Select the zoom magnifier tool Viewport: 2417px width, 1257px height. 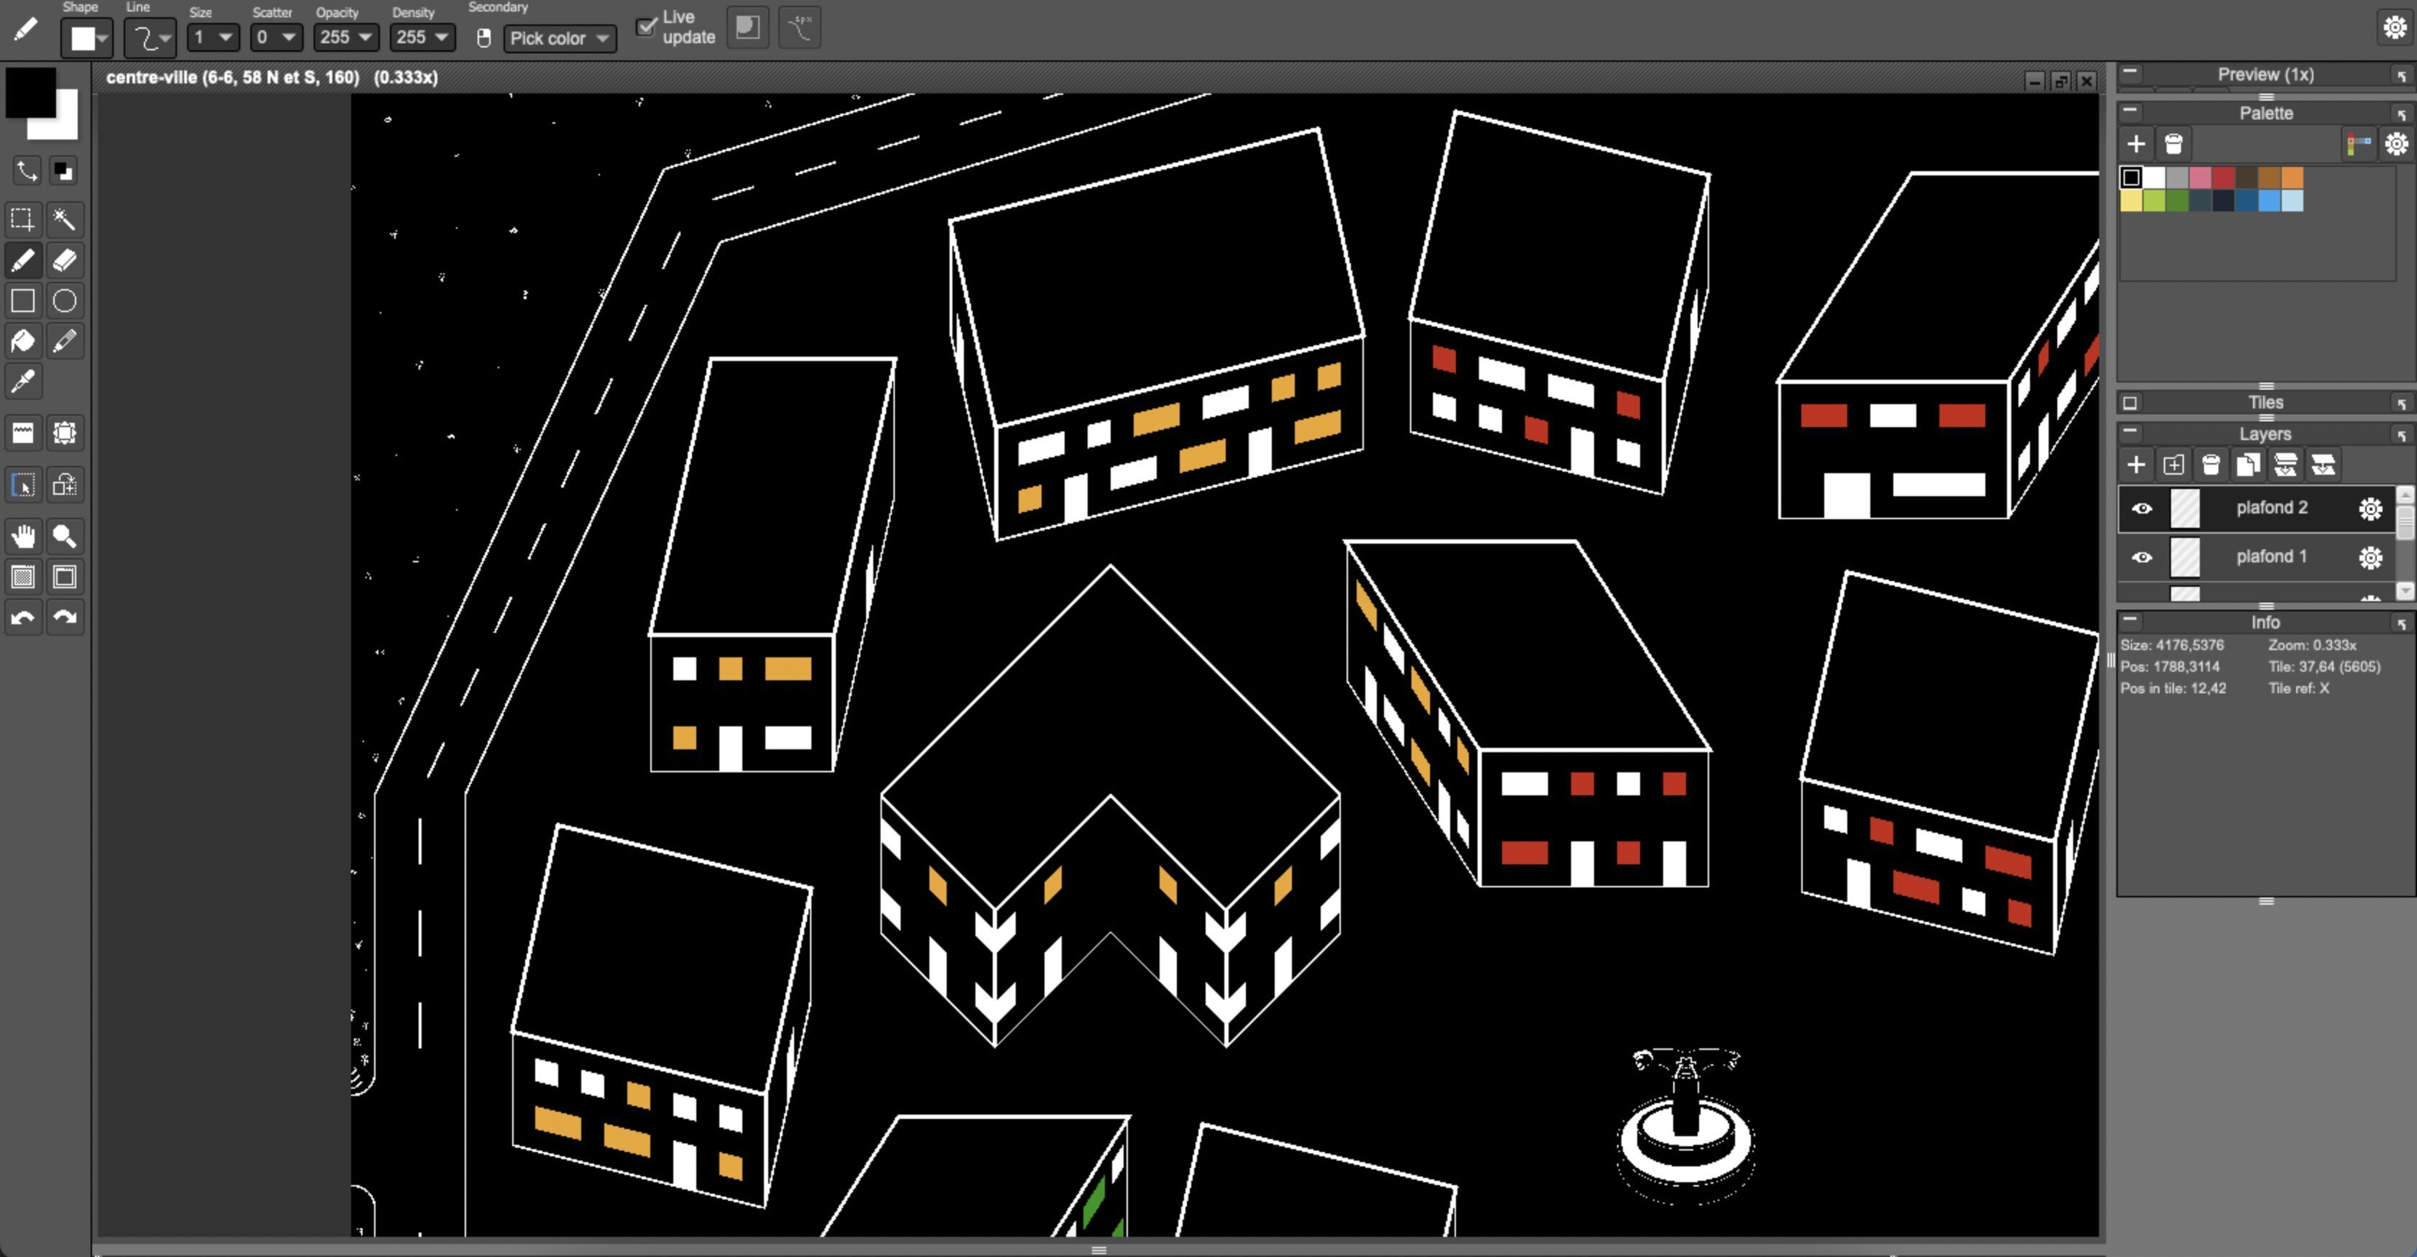[64, 536]
